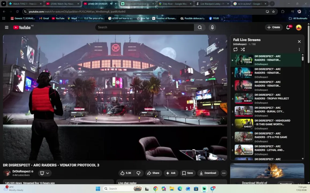Open the Possible defences bookmark
This screenshot has width=310, height=193.
coord(193,18)
